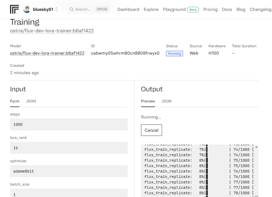
Task: Click the Running status badge
Action: (174, 54)
